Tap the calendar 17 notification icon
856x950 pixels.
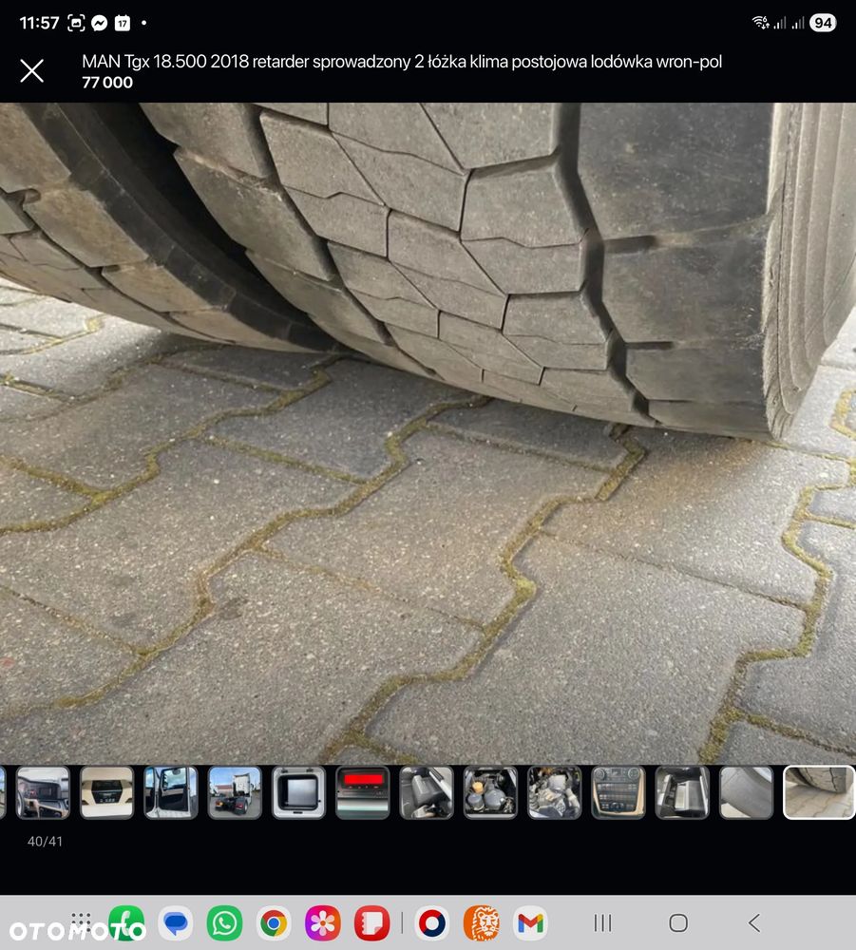123,23
